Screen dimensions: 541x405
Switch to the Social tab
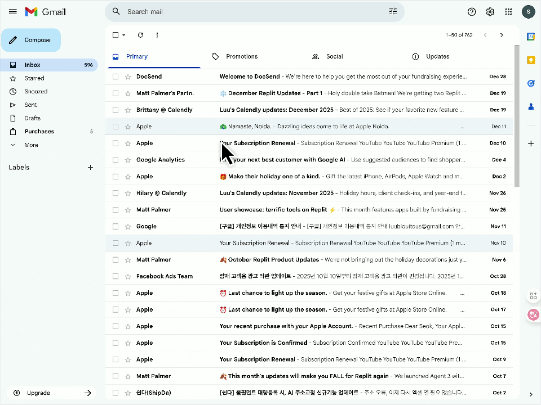pos(334,56)
